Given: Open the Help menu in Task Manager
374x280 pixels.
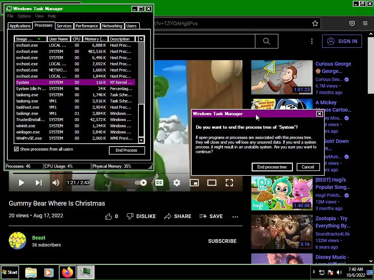Looking at the screenshot, I should point(52,16).
